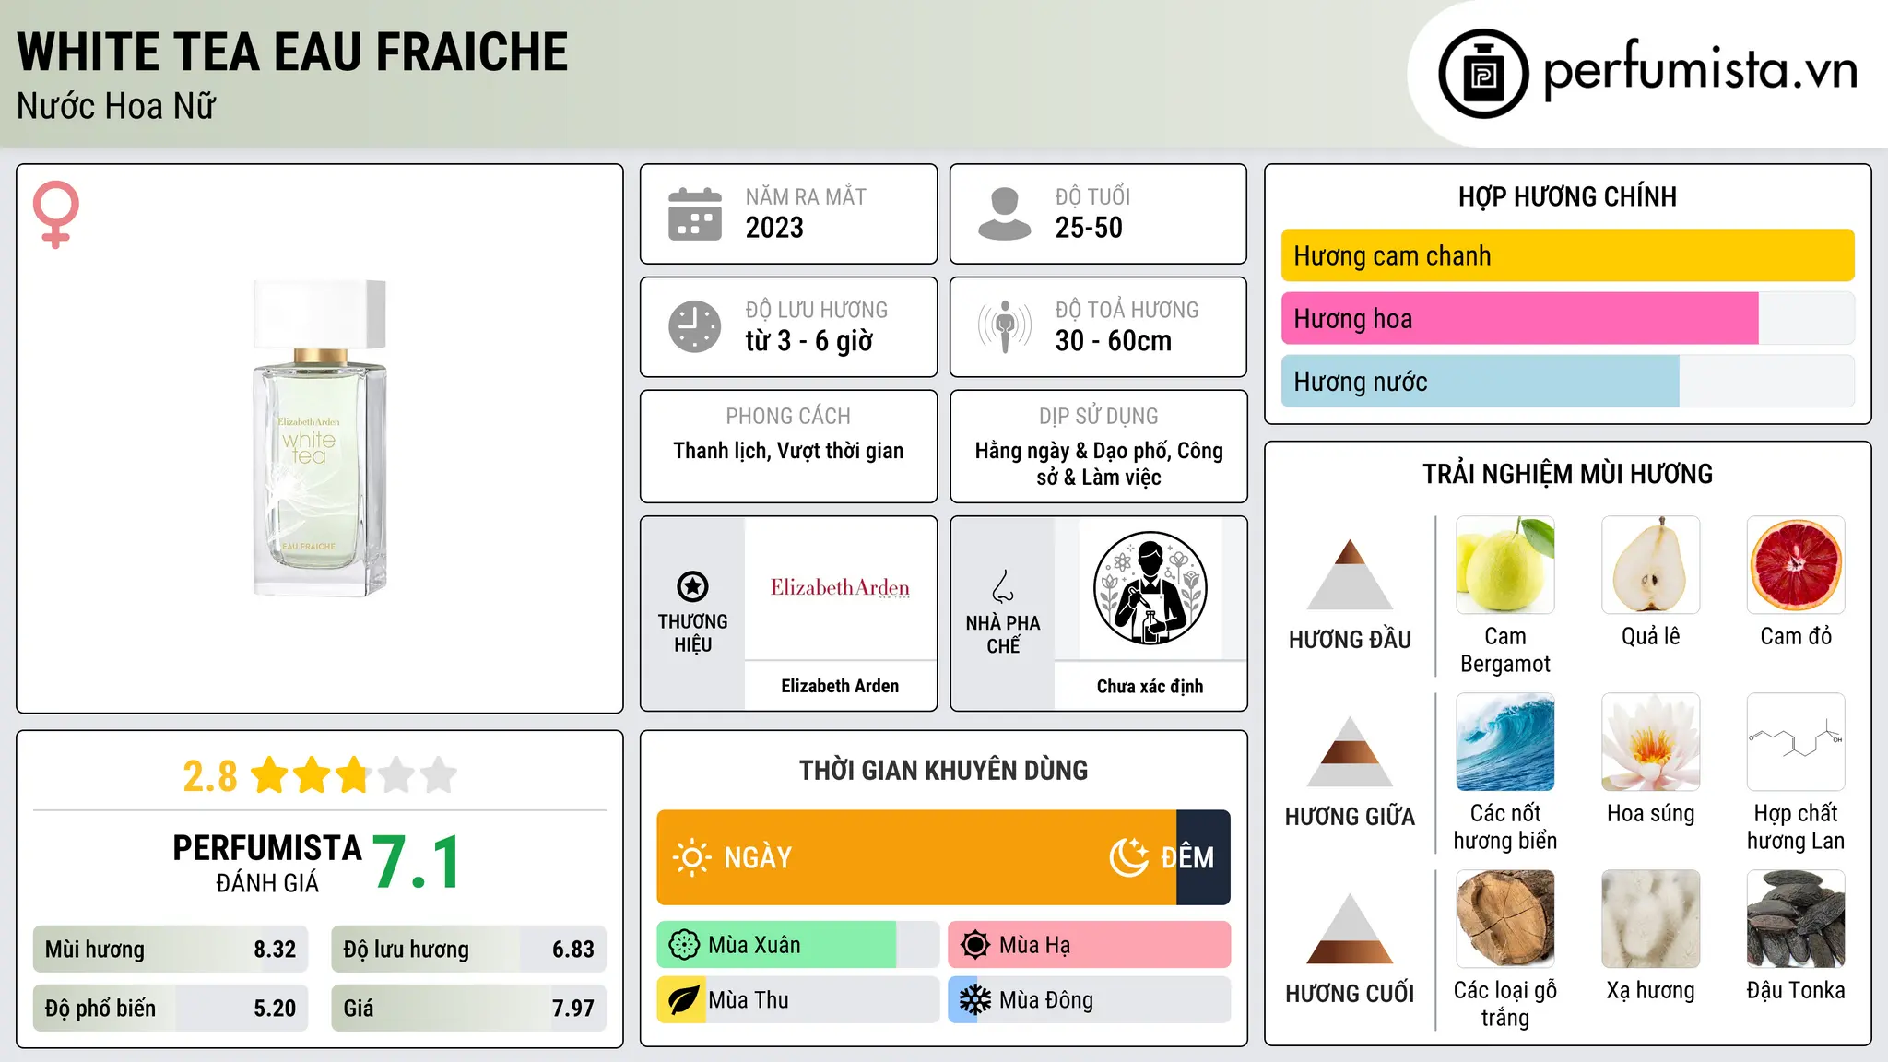Click the green Perfumista score 7.1
Image resolution: width=1888 pixels, height=1062 pixels.
click(418, 862)
